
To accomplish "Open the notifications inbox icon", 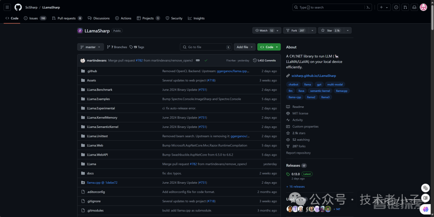I will 414,8.
